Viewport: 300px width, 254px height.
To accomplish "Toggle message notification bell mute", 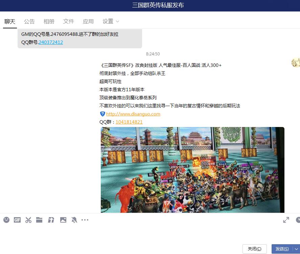I will 74,220.
